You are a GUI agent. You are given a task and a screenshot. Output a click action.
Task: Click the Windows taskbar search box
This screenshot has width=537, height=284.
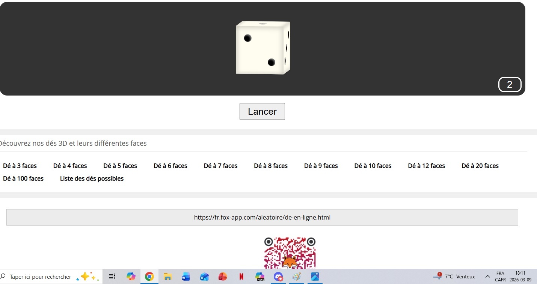tap(51, 277)
